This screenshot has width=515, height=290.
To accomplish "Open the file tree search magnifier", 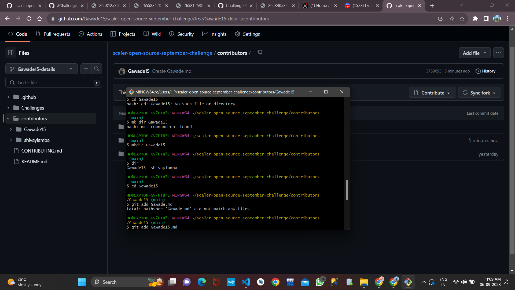I will pos(96,69).
